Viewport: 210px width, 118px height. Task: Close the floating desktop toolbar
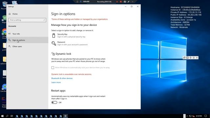pos(197,58)
